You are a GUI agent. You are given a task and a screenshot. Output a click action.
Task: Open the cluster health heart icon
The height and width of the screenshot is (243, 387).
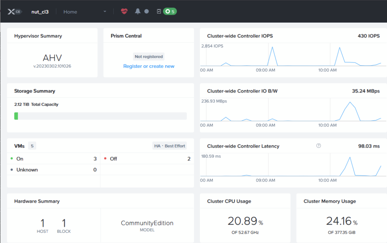[x=124, y=12]
